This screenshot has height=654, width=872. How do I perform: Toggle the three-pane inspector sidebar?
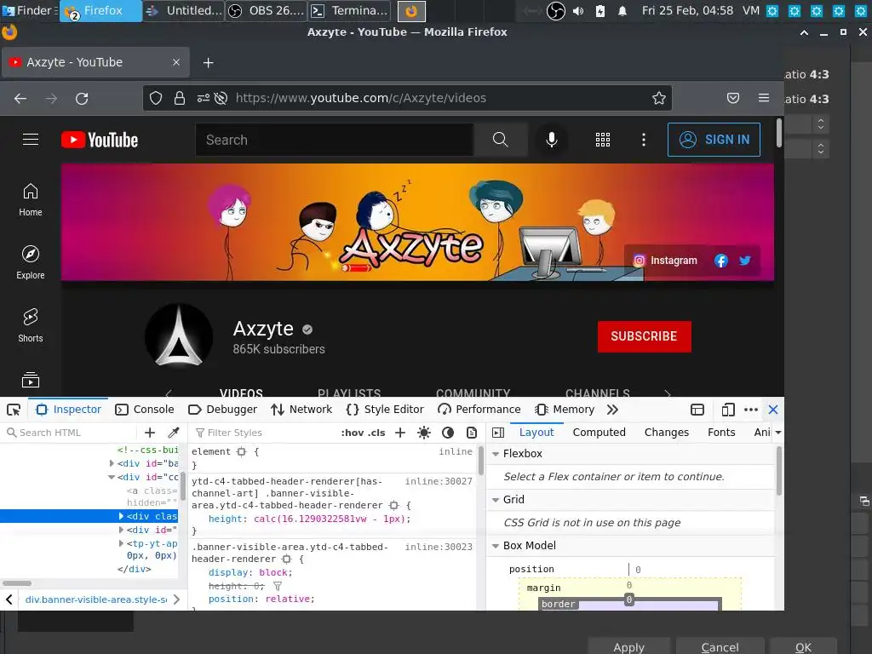(x=498, y=433)
